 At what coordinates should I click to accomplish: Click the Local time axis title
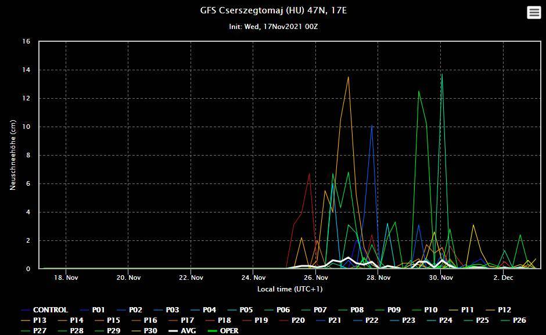coord(290,289)
